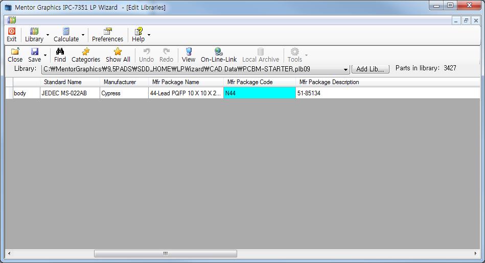Click the Exit icon in the top toolbar
485x263 pixels.
(x=11, y=31)
